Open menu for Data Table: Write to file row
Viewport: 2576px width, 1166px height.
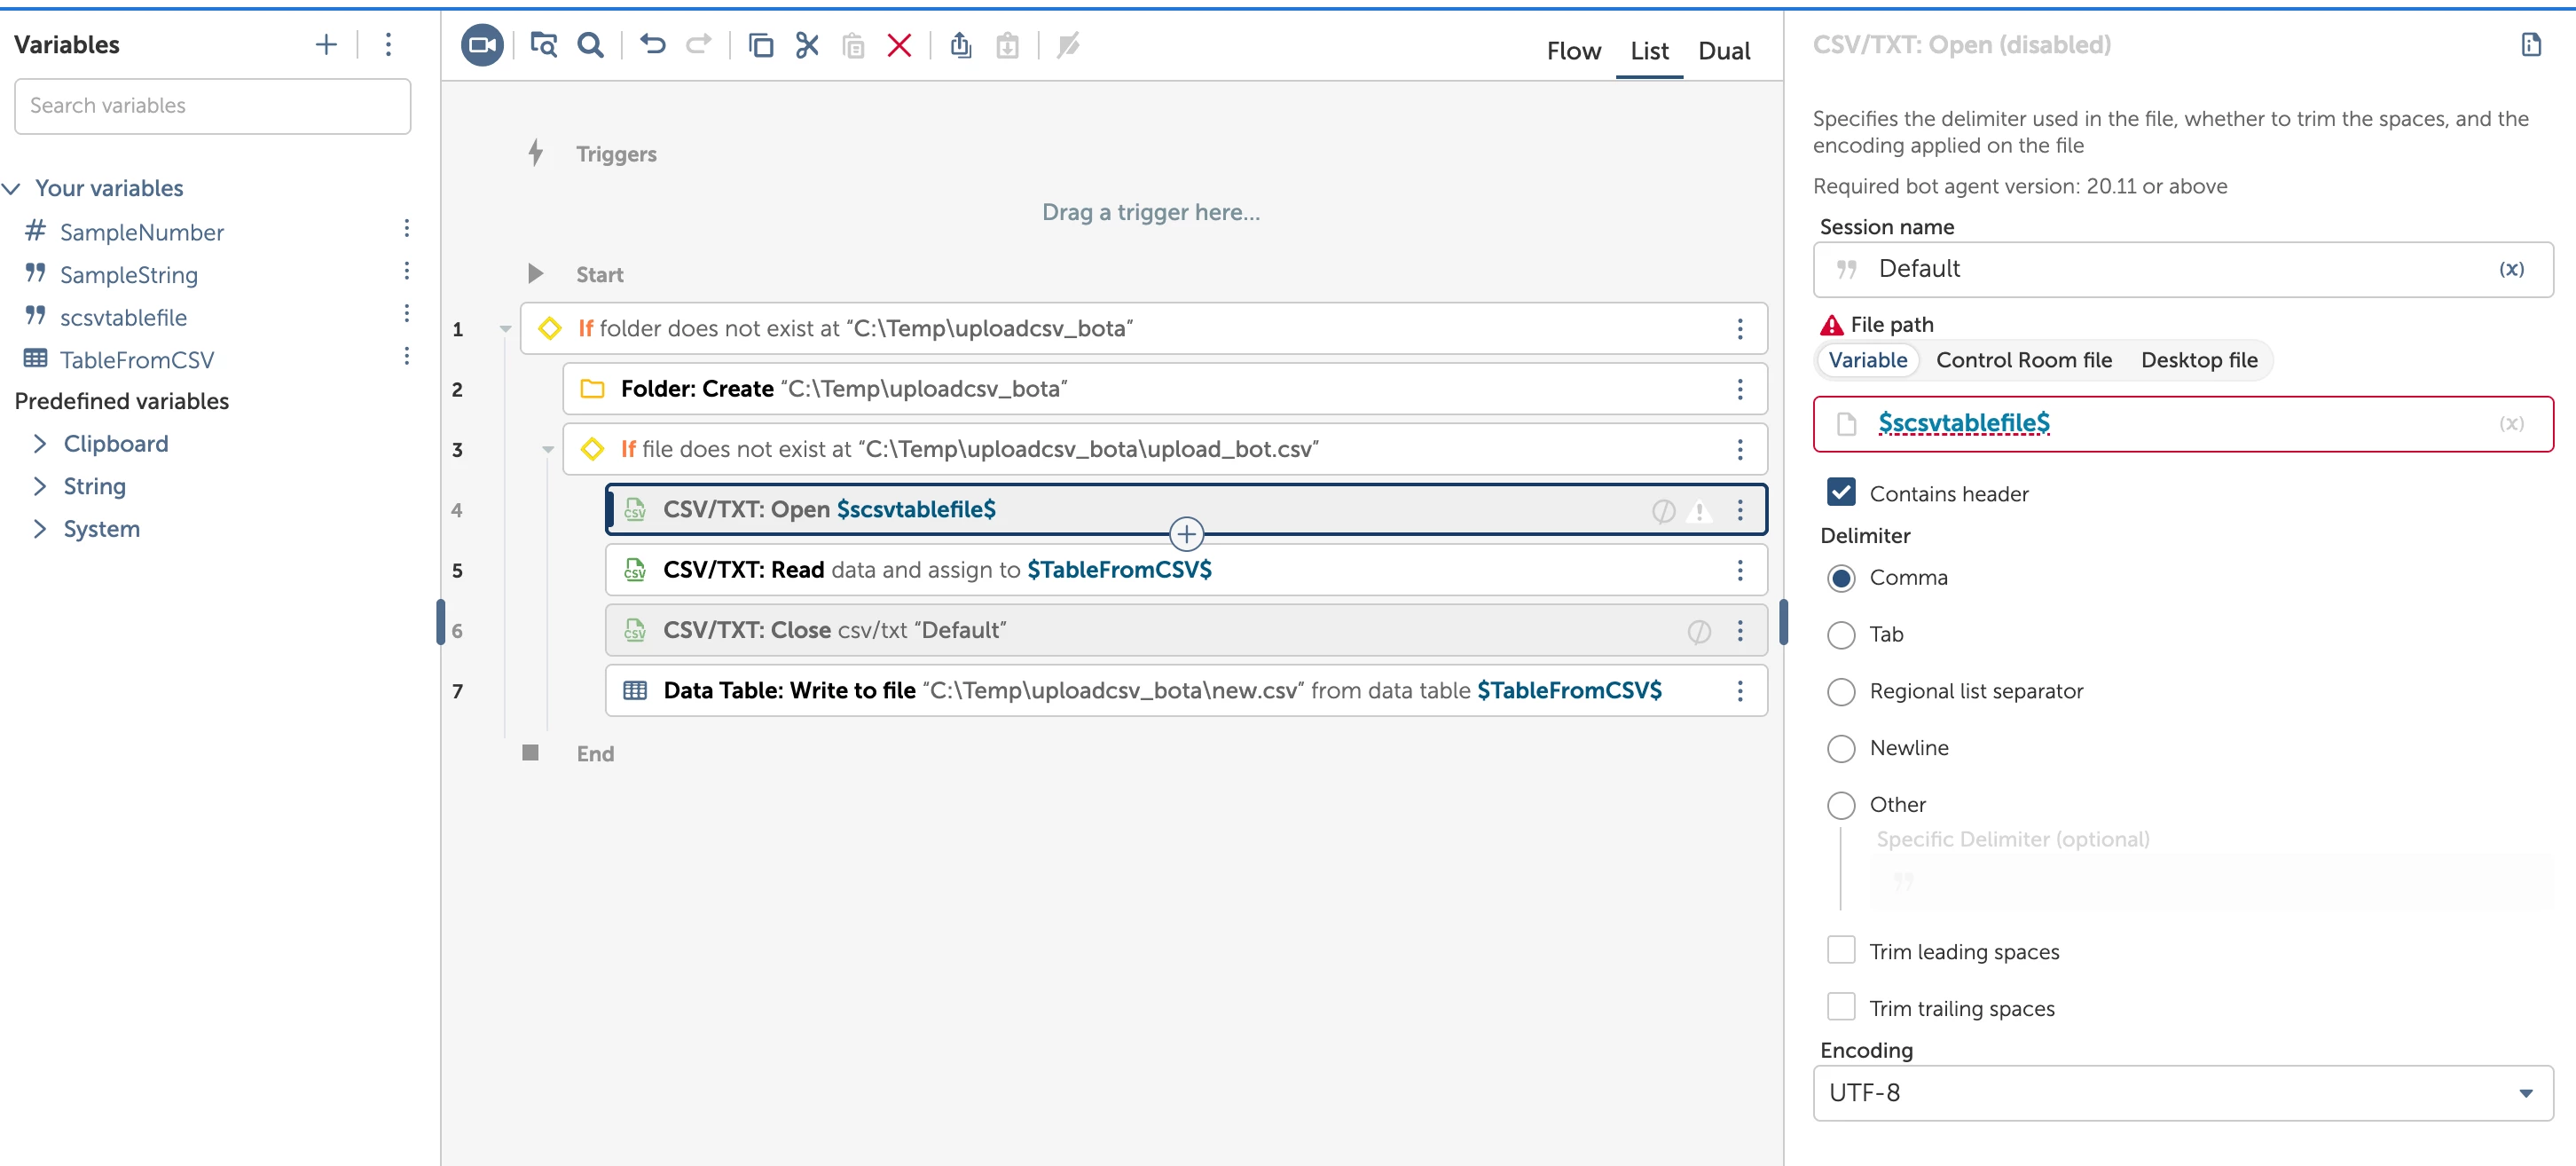pyautogui.click(x=1739, y=691)
